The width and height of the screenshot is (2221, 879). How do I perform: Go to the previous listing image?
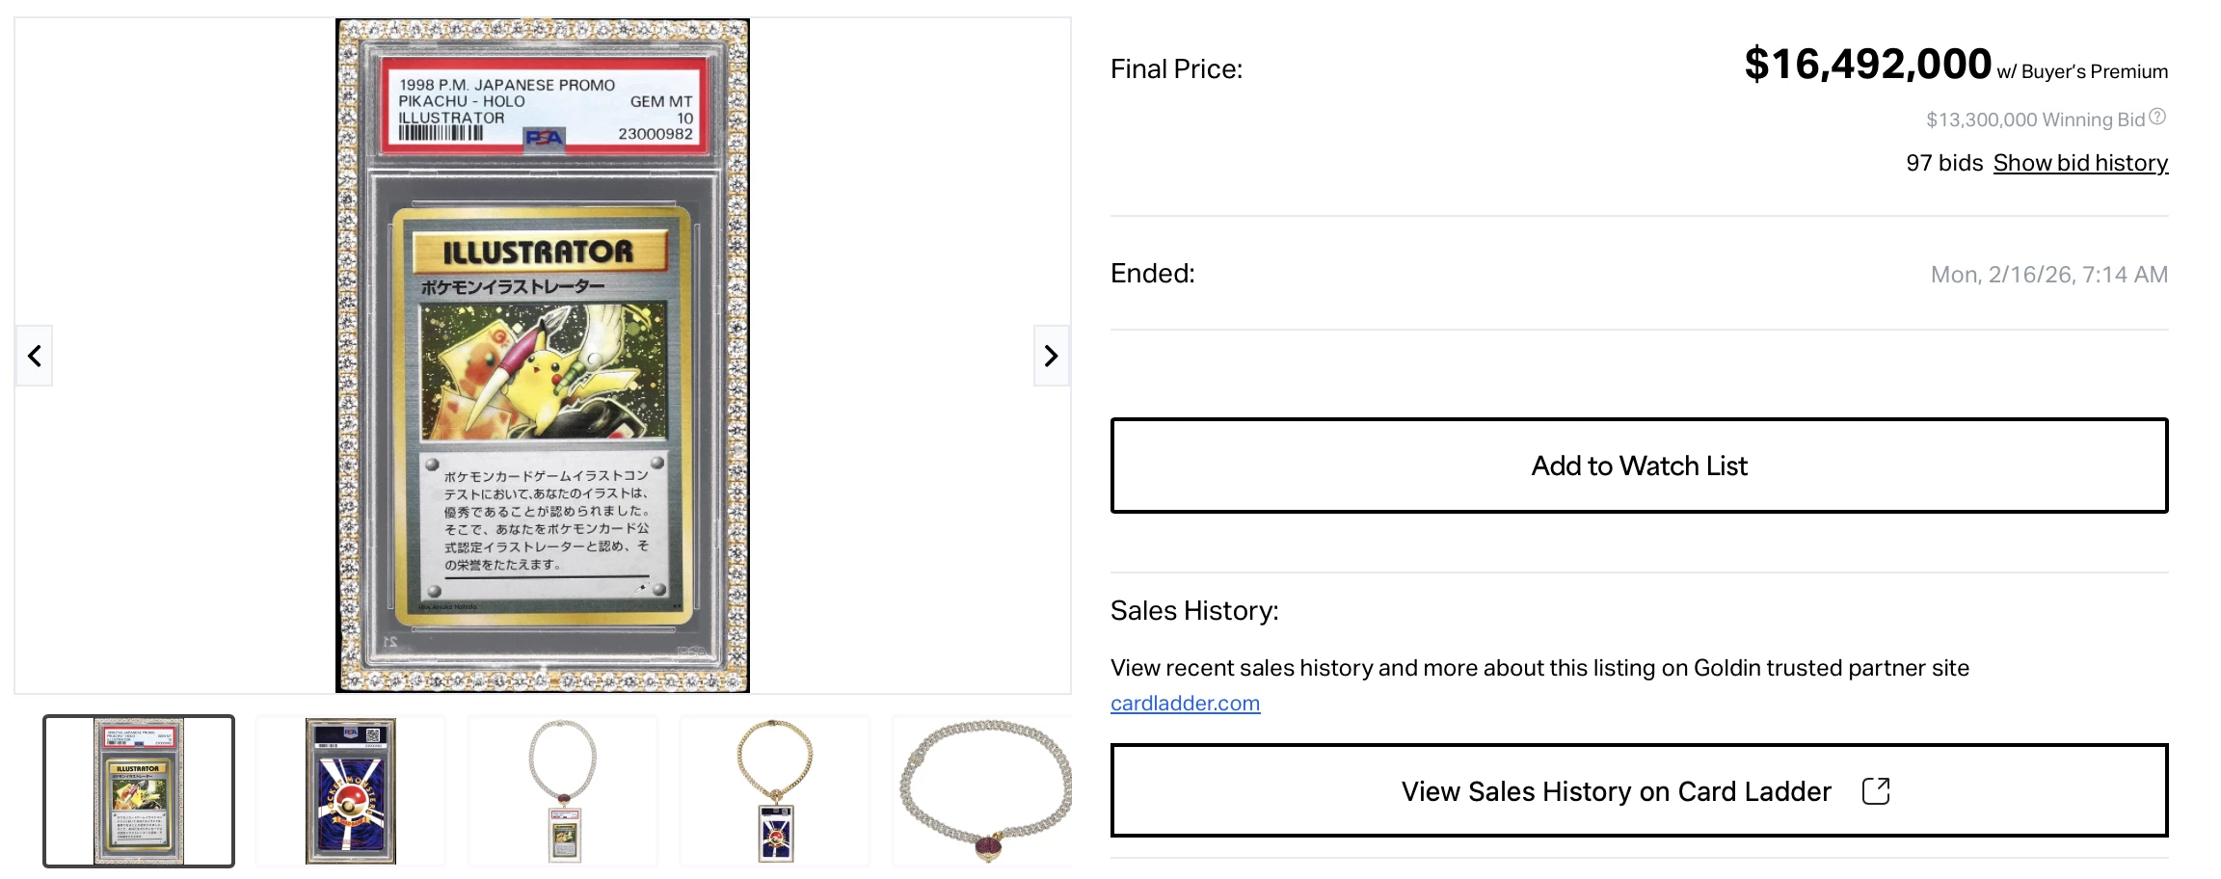point(35,357)
